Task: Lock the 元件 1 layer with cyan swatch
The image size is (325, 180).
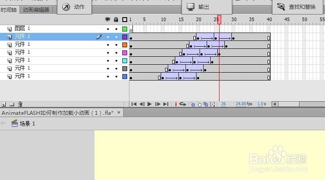Action: coord(116,61)
